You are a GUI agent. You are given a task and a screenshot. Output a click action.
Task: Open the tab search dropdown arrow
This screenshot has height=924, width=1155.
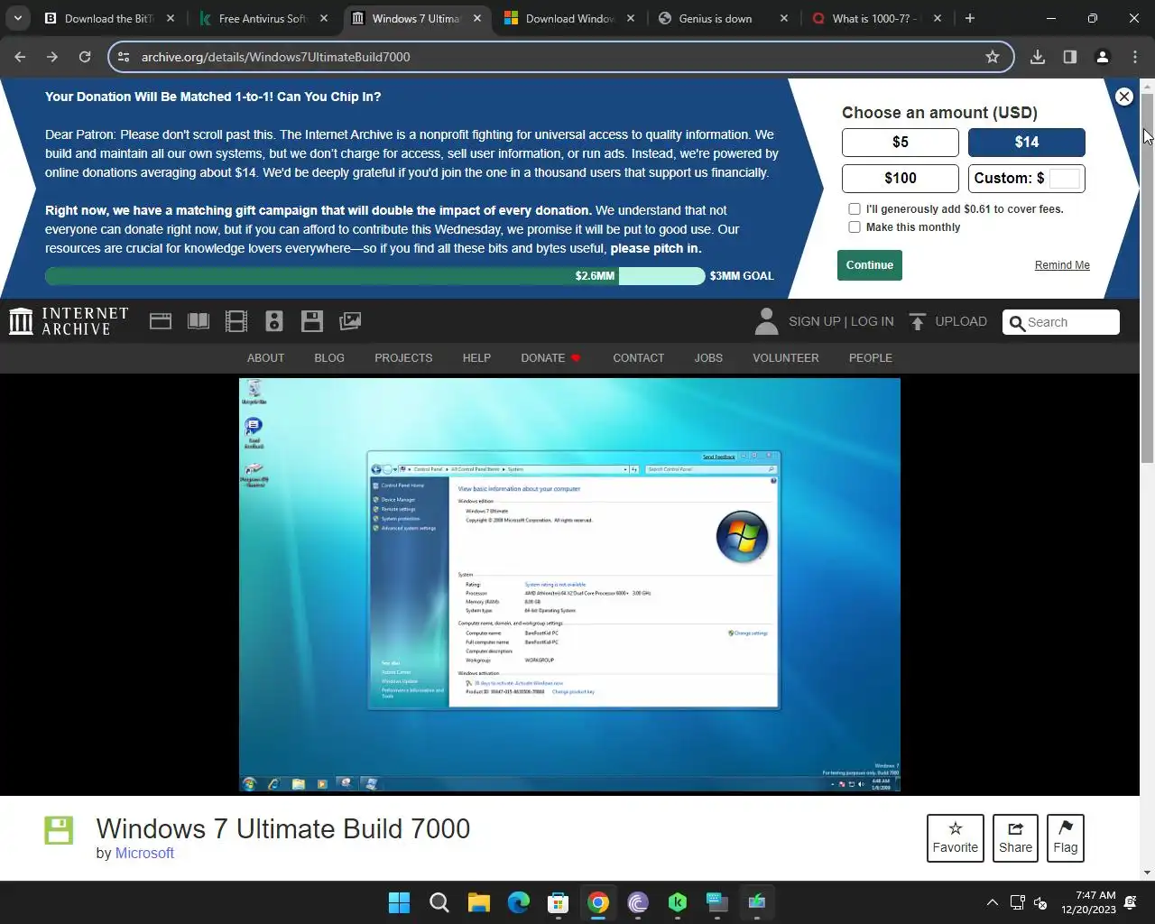pos(18,18)
